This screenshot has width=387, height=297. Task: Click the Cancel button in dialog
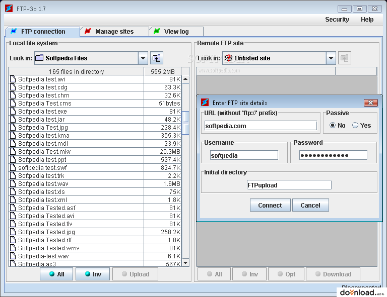[x=310, y=205]
